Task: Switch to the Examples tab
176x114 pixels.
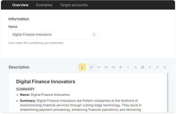Action: coord(44,5)
